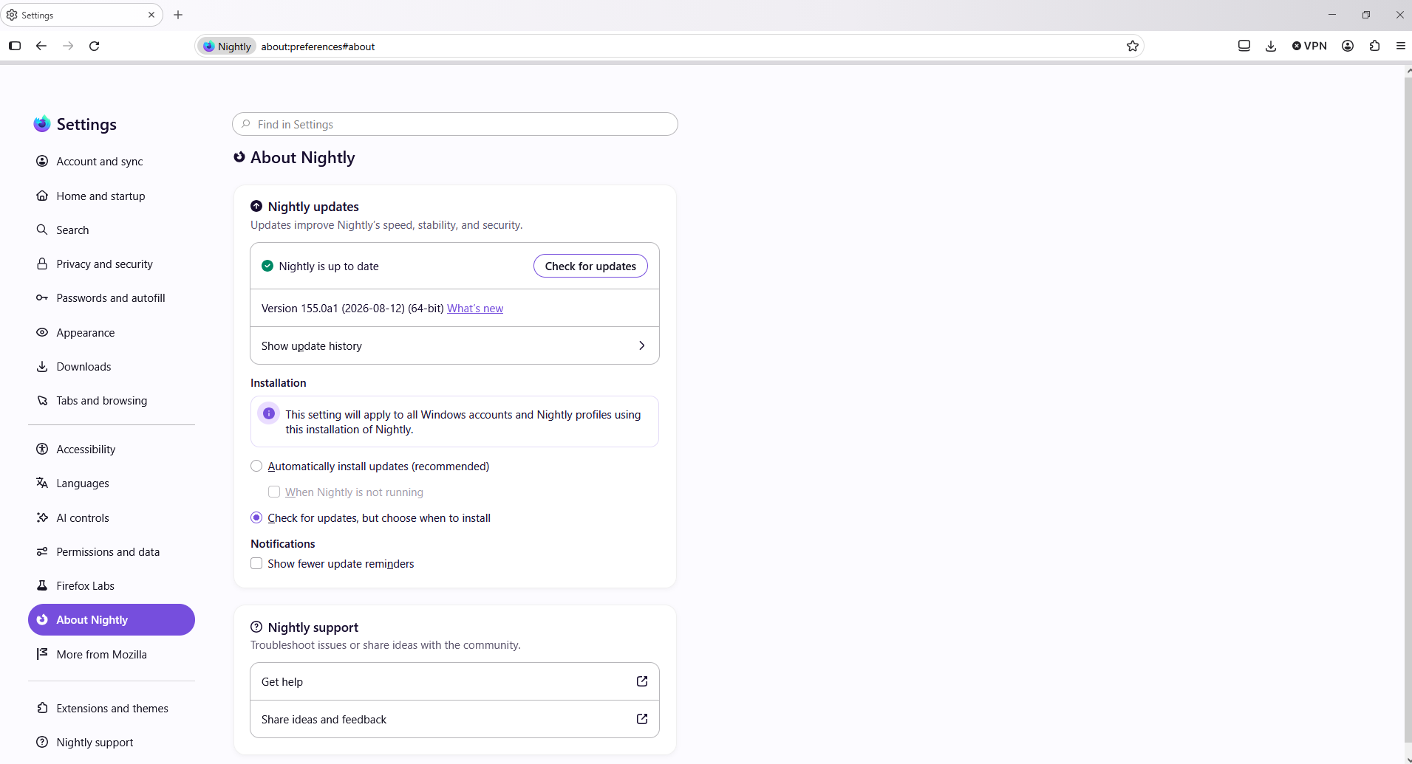Open Account and sync settings
The height and width of the screenshot is (764, 1412).
point(112,162)
